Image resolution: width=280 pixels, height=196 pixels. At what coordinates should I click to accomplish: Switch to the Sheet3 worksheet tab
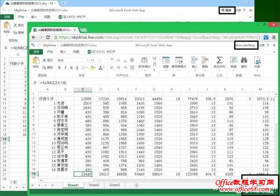(x=114, y=185)
